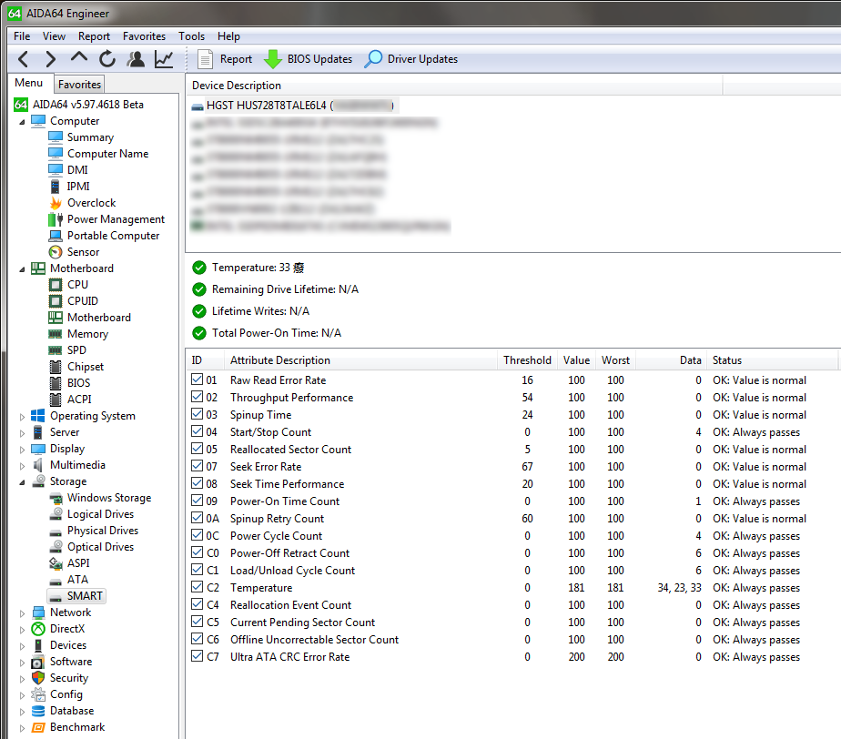841x739 pixels.
Task: Select the Physical Drives tree item
Action: click(103, 531)
